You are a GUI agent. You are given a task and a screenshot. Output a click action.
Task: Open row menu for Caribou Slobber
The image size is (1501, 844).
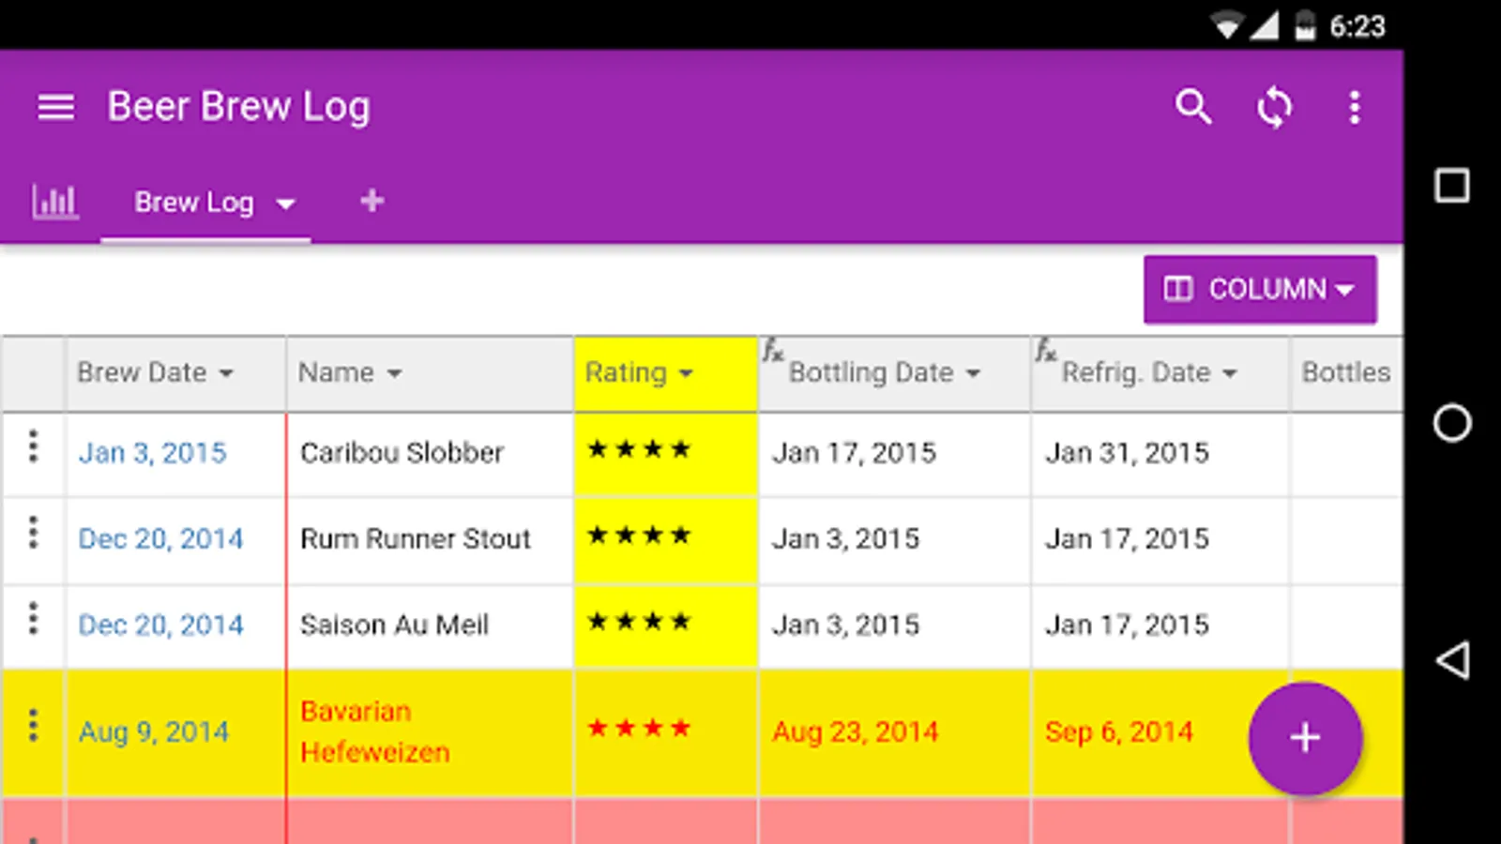(33, 446)
